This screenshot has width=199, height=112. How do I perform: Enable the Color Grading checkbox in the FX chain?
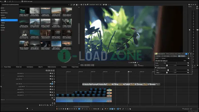click(162, 56)
